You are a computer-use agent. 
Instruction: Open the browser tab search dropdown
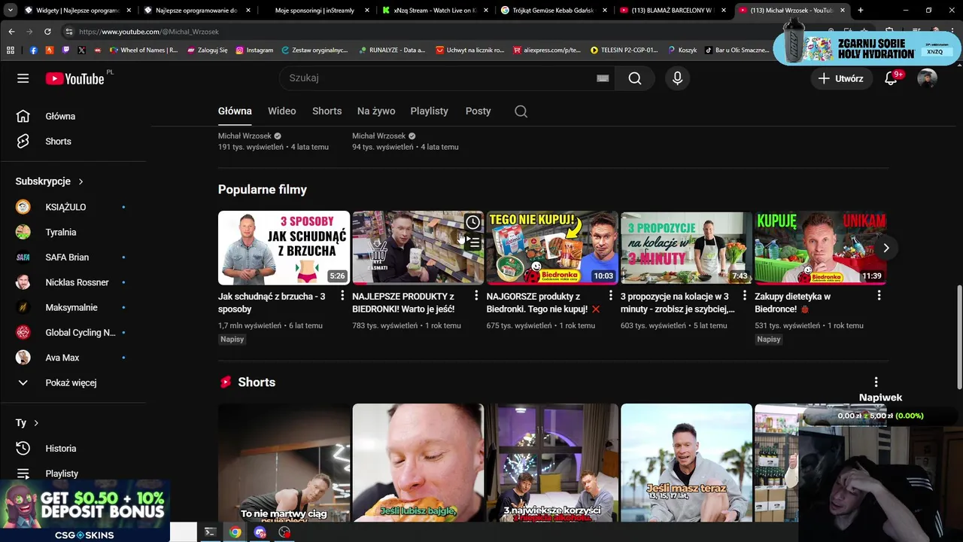click(11, 11)
